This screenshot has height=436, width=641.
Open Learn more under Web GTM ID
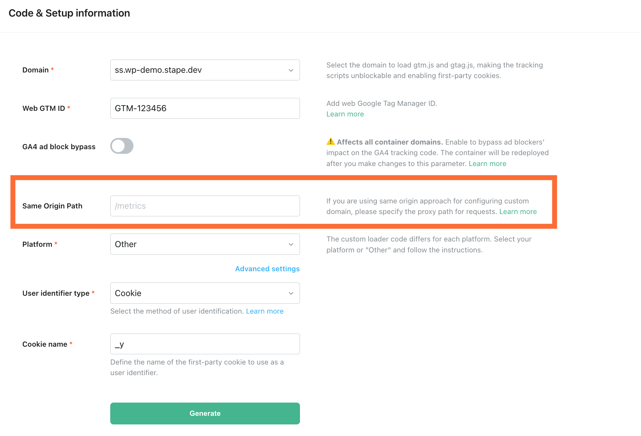(x=345, y=114)
